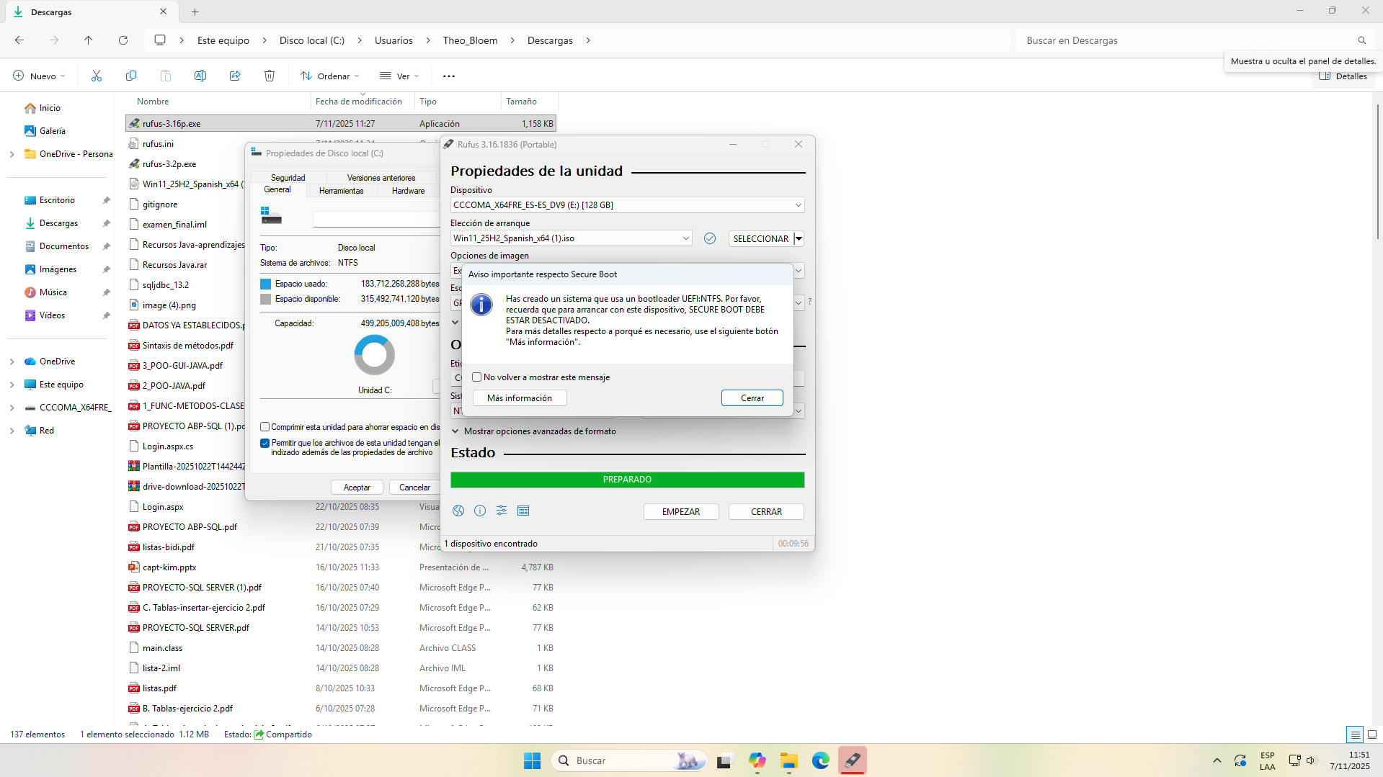
Task: Open the Seguridad tab in properties
Action: click(288, 178)
